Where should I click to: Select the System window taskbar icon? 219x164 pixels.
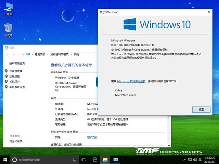click(x=116, y=160)
